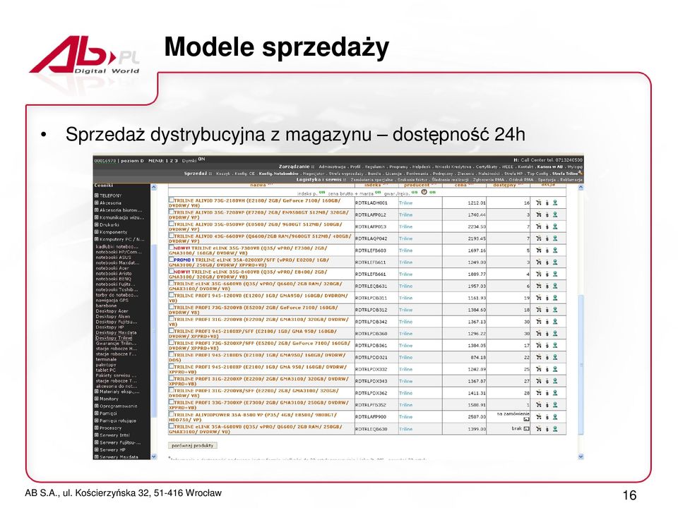
Task: Open info icon for RDTRLEFB611
Action: (x=547, y=262)
